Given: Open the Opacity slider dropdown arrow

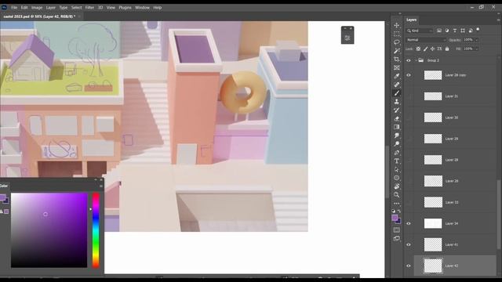Looking at the screenshot, I should point(477,40).
